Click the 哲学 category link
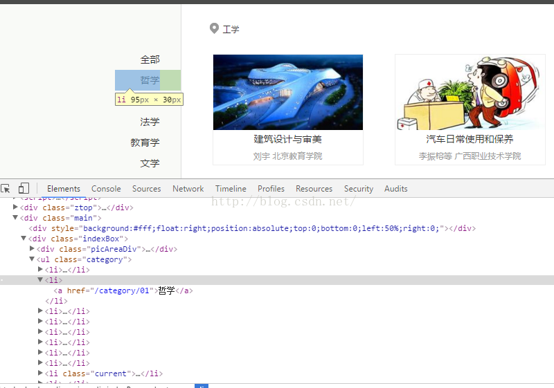554x388 pixels. 150,80
